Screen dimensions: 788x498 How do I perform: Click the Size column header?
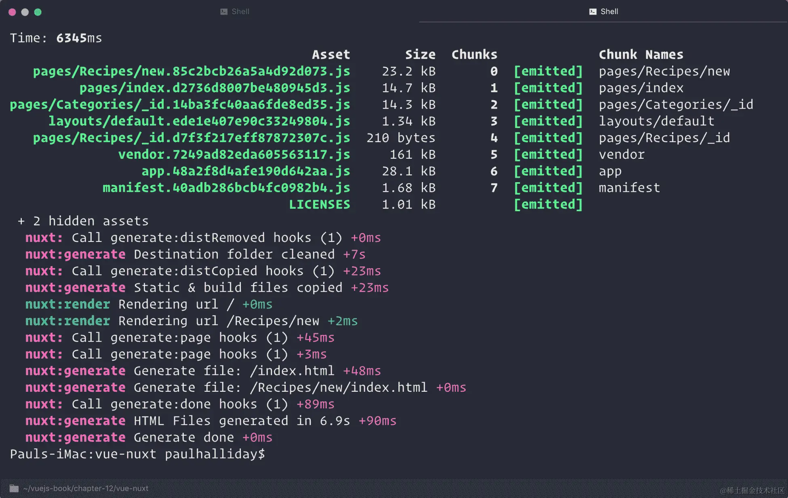(420, 55)
